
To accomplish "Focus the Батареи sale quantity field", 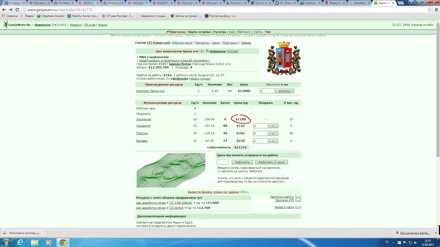I will 260,141.
